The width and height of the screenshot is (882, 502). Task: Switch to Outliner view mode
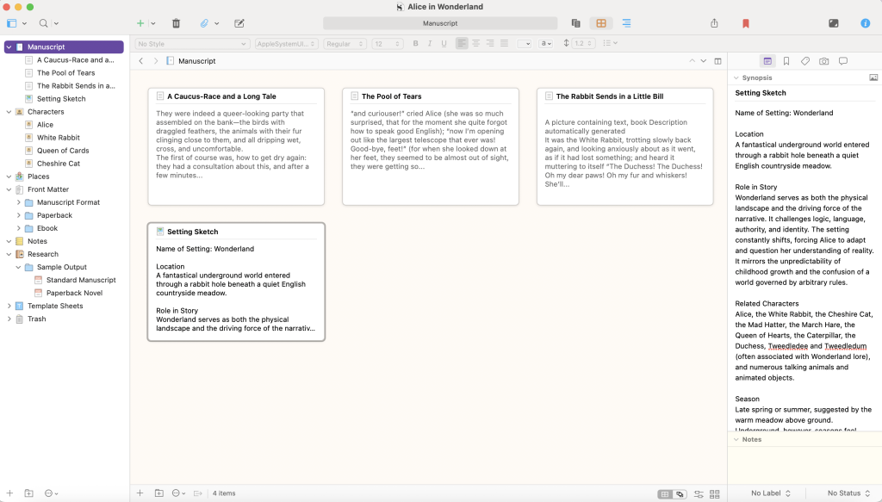(x=626, y=23)
